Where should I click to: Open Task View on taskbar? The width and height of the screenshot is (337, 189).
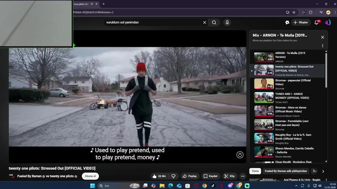(145, 186)
